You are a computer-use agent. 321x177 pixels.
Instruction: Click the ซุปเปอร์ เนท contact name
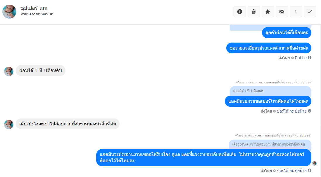click(x=34, y=8)
